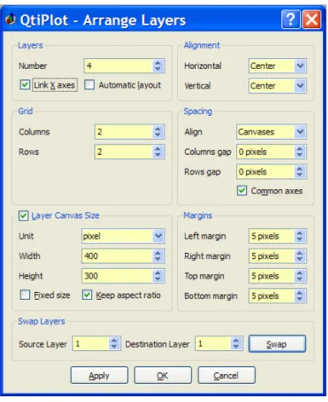Decrease the grid Rows count
This screenshot has width=328, height=402.
(x=158, y=155)
